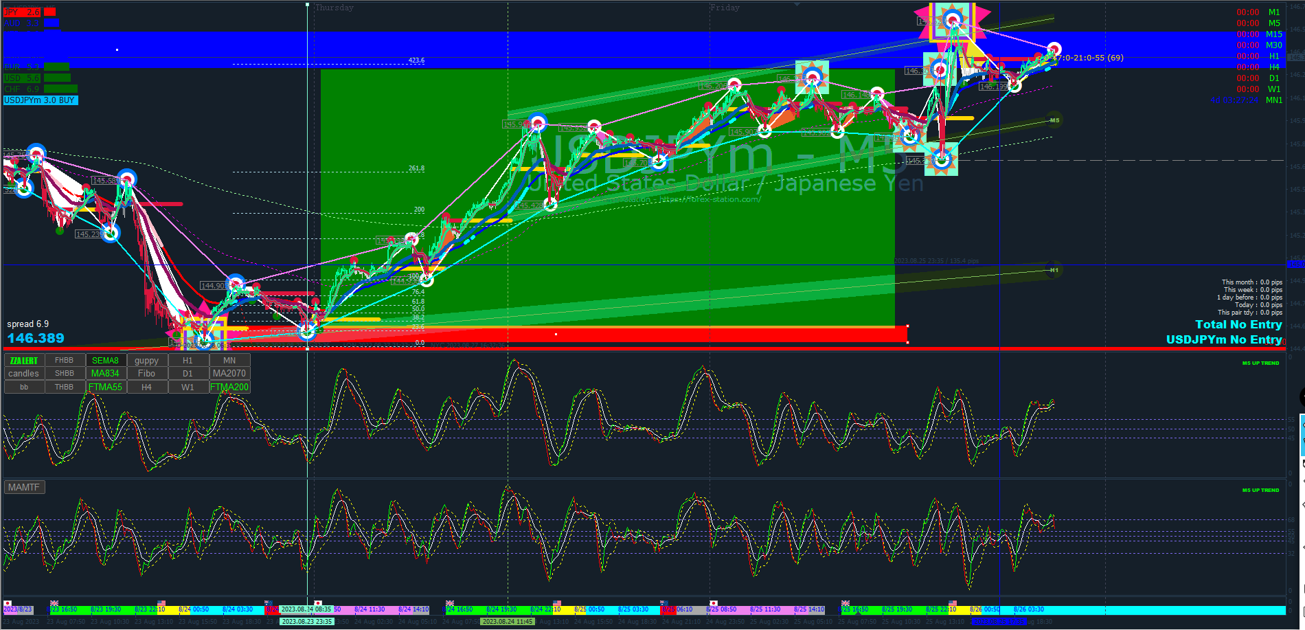Click the W1 button in the indicator grid

point(188,387)
